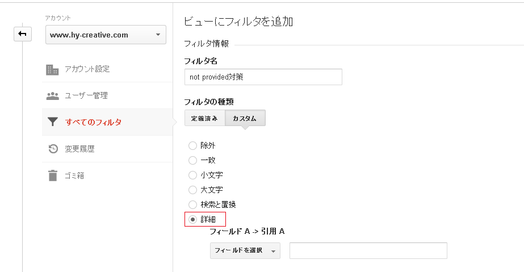Choose the 小文字 radio option
524x272 pixels.
(192, 175)
